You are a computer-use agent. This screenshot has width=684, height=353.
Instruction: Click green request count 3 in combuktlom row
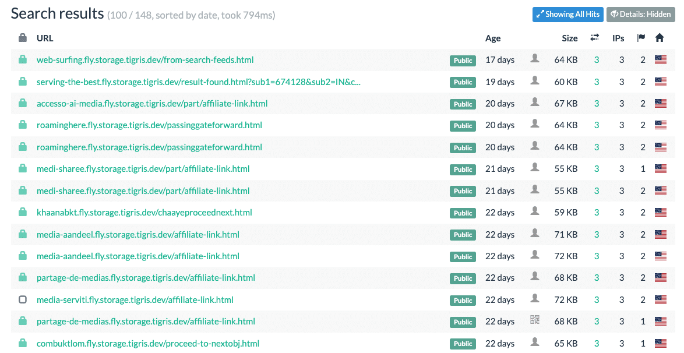(x=597, y=344)
